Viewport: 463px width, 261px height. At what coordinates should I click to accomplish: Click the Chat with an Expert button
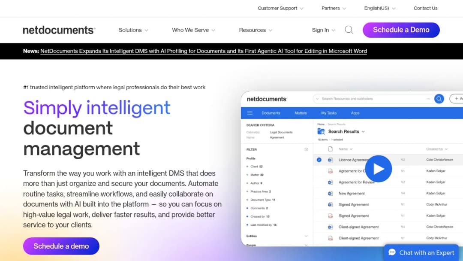click(x=421, y=252)
